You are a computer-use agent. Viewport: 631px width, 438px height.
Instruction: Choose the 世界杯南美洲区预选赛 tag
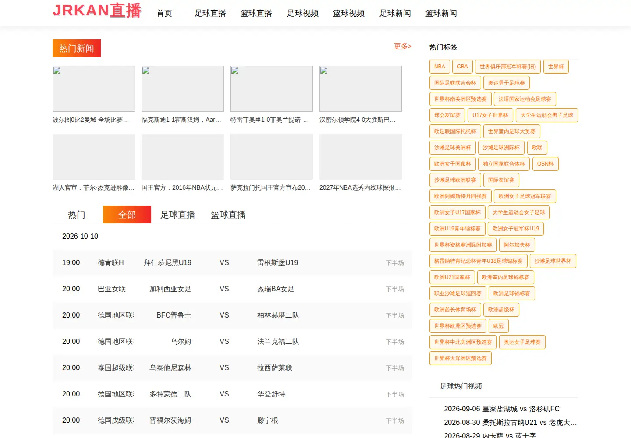[461, 99]
